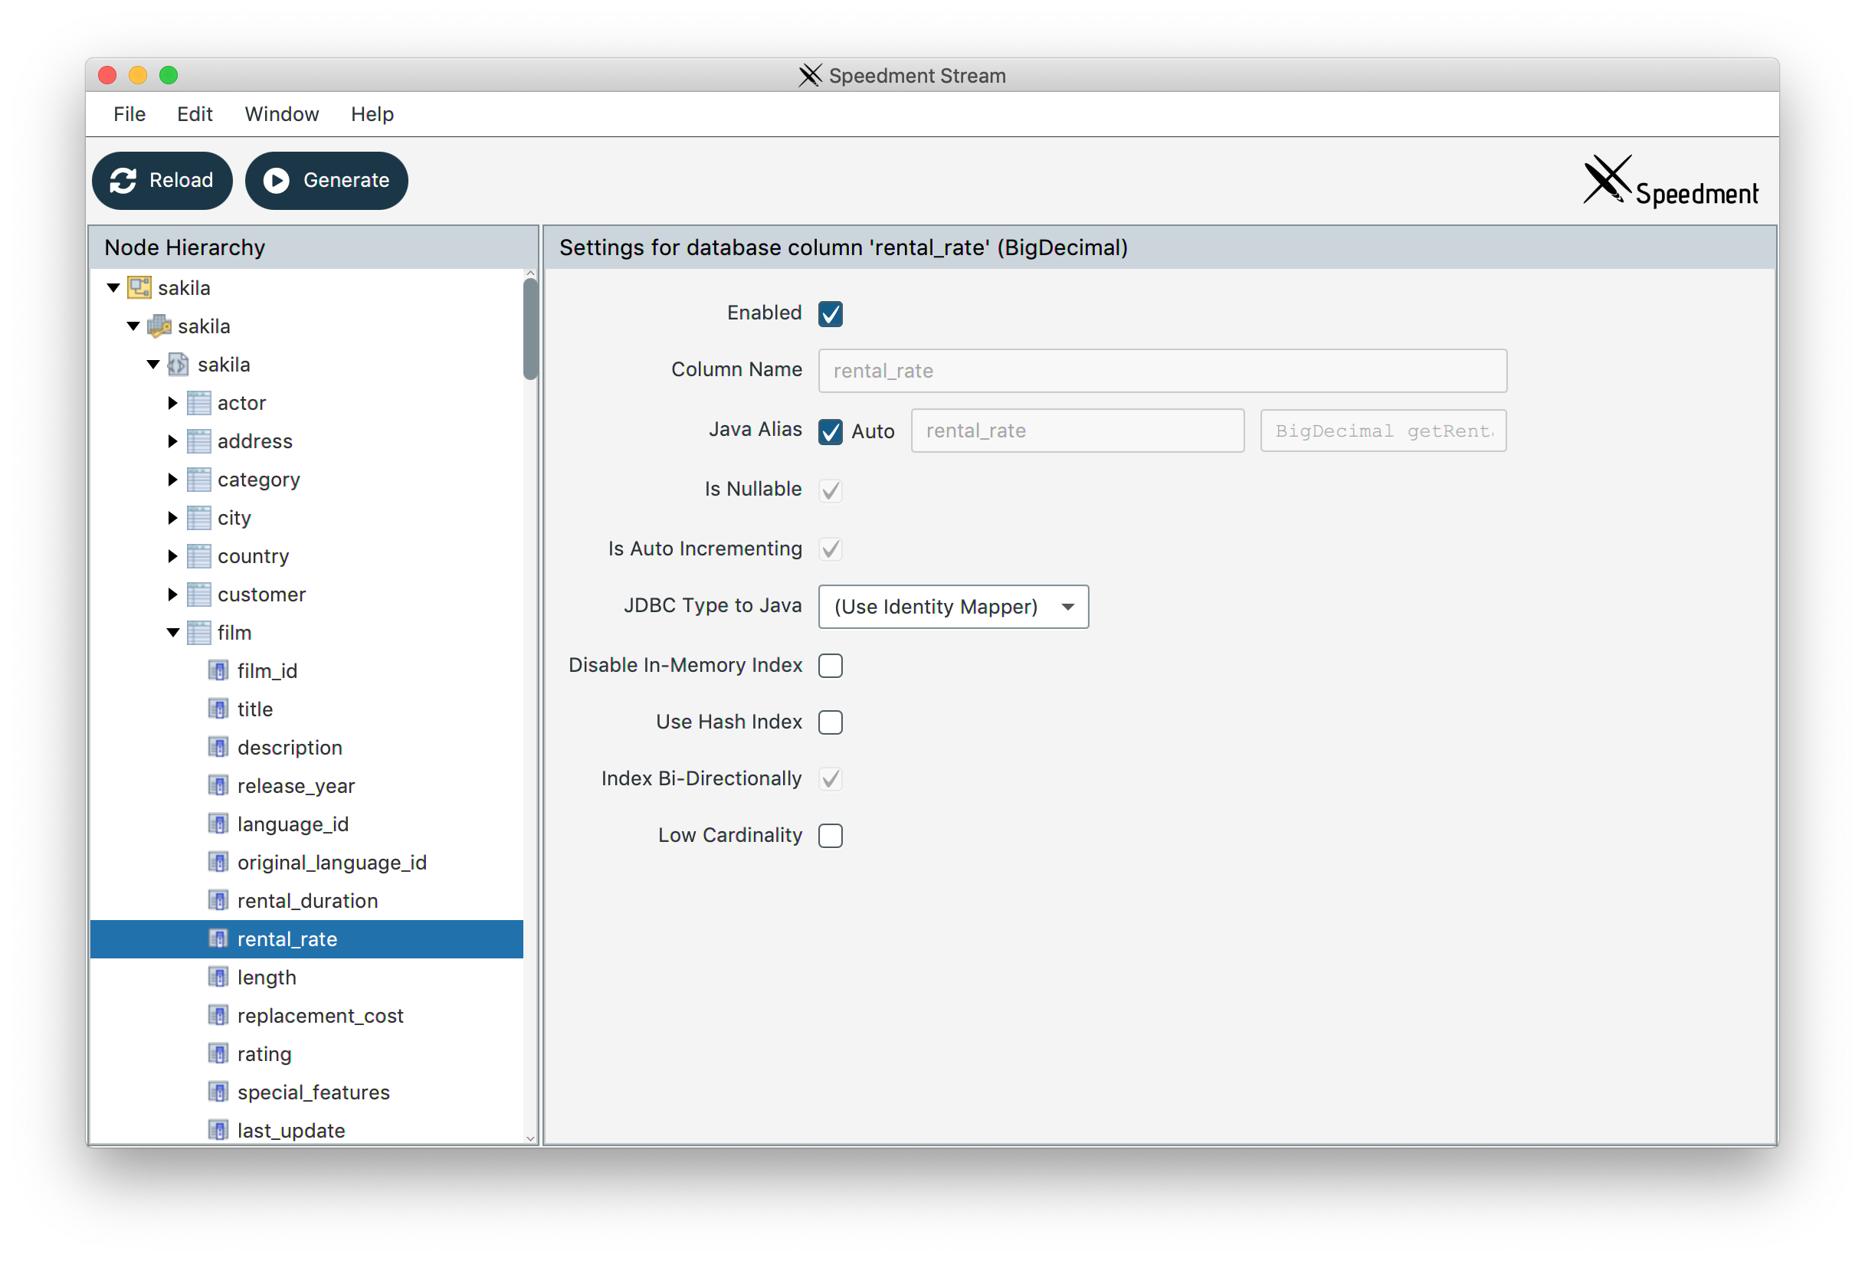Open the JDBC Type to Java dropdown
This screenshot has width=1865, height=1261.
[952, 607]
